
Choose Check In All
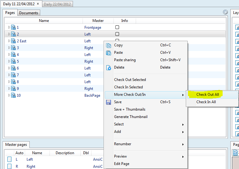212,102
